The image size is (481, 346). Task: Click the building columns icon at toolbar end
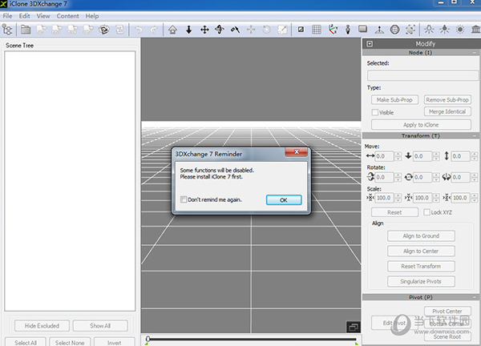tap(475, 30)
